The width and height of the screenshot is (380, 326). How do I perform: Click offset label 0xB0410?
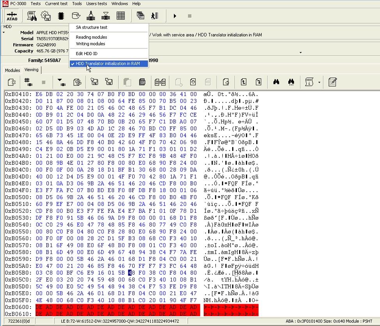(x=18, y=94)
